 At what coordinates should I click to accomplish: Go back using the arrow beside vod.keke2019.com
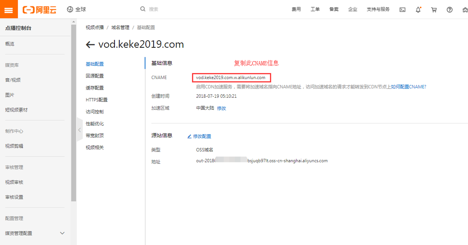[90, 45]
